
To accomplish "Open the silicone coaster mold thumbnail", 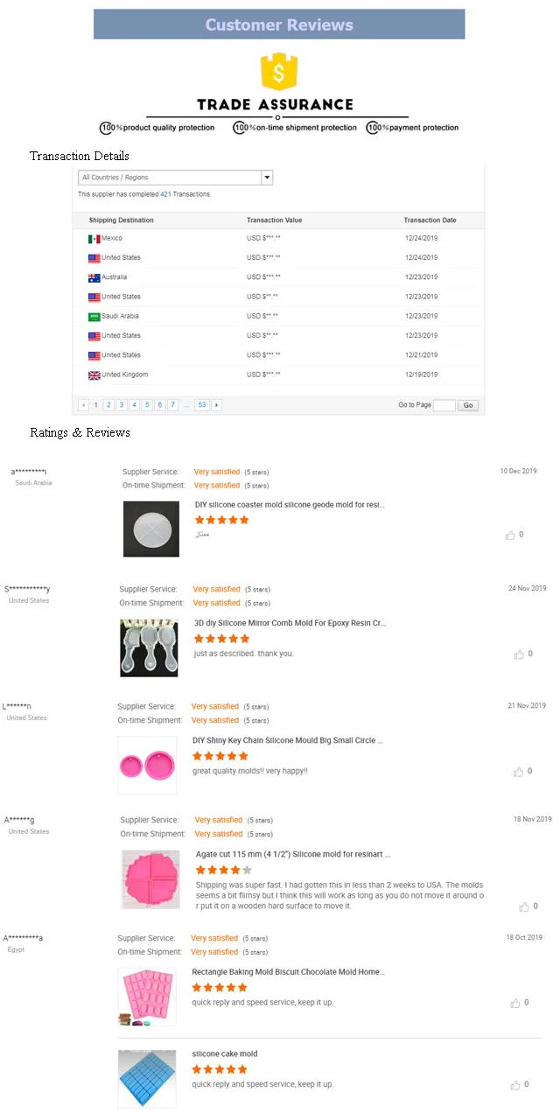I will point(151,528).
